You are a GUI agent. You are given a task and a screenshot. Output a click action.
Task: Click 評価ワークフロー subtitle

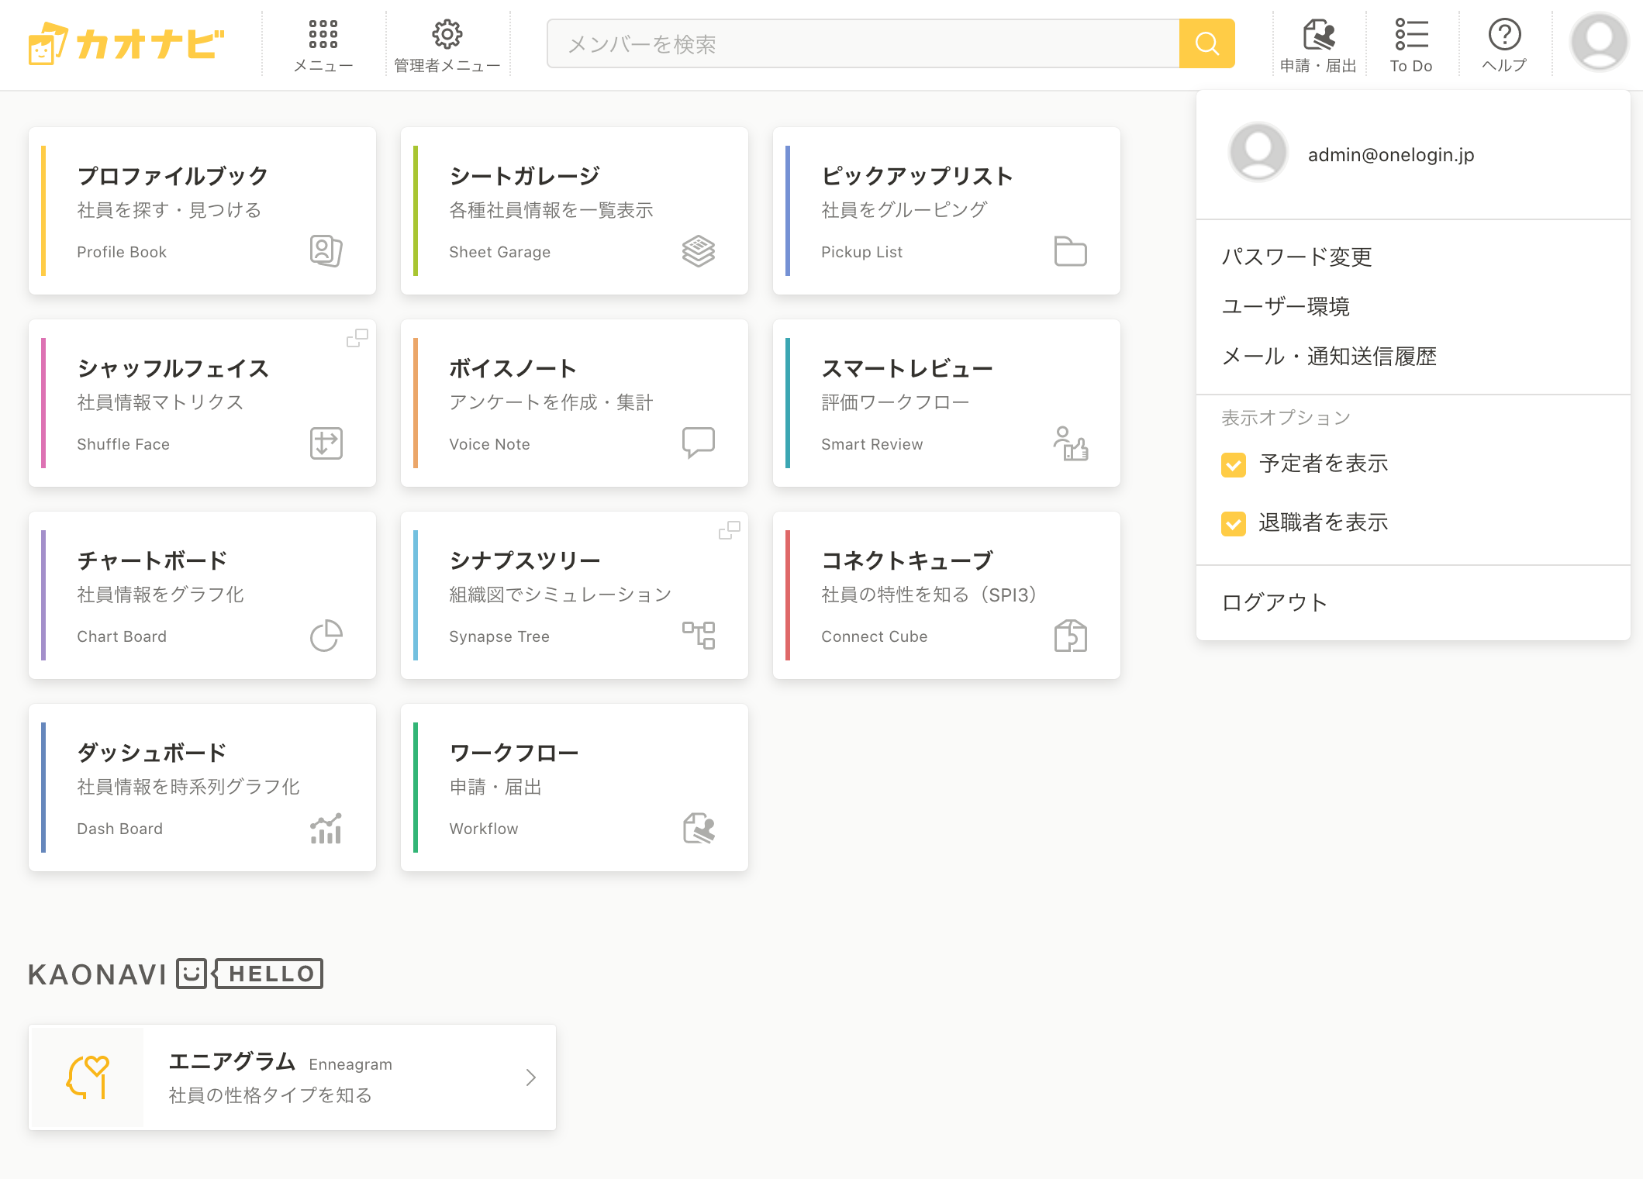[x=895, y=402]
